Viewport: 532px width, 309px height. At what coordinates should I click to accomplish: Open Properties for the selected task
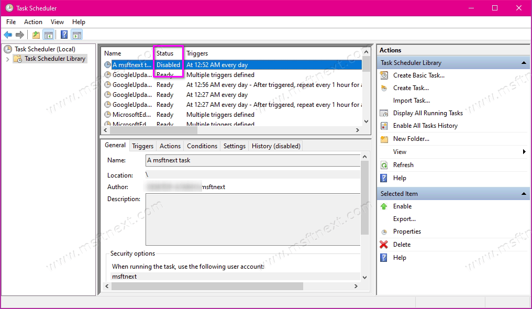[x=407, y=231]
